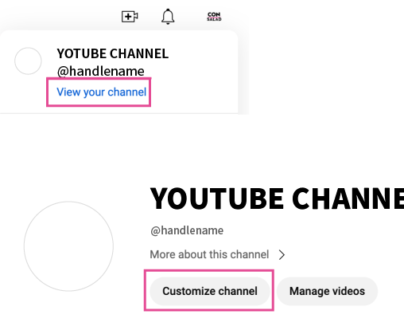Open account menu via CON SALAD avatar
Screen dimensions: 404x334
214,17
